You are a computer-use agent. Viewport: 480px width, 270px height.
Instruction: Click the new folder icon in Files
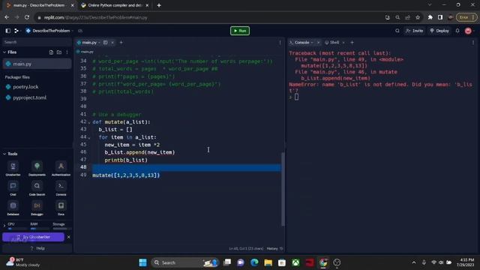pos(59,52)
